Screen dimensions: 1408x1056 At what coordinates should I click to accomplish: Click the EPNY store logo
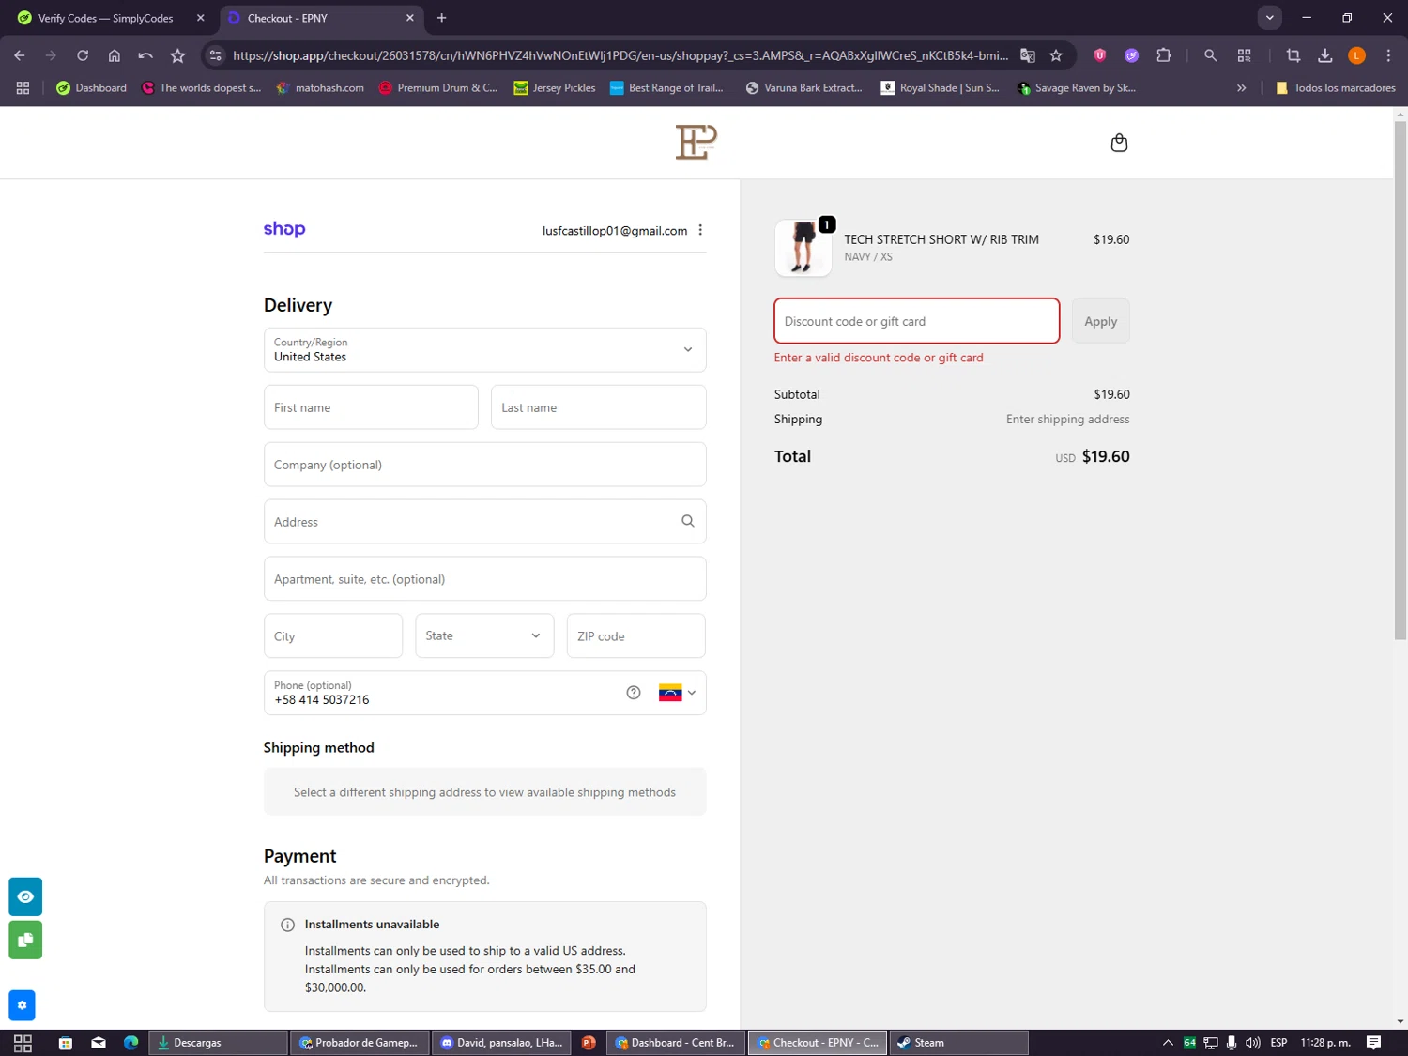[x=696, y=142]
